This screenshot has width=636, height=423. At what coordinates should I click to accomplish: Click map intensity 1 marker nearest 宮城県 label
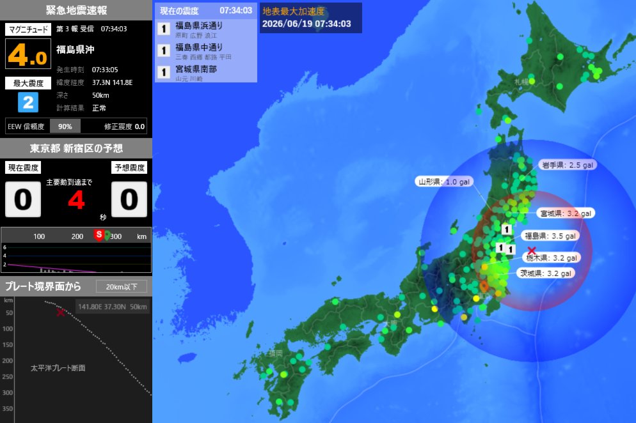[506, 230]
